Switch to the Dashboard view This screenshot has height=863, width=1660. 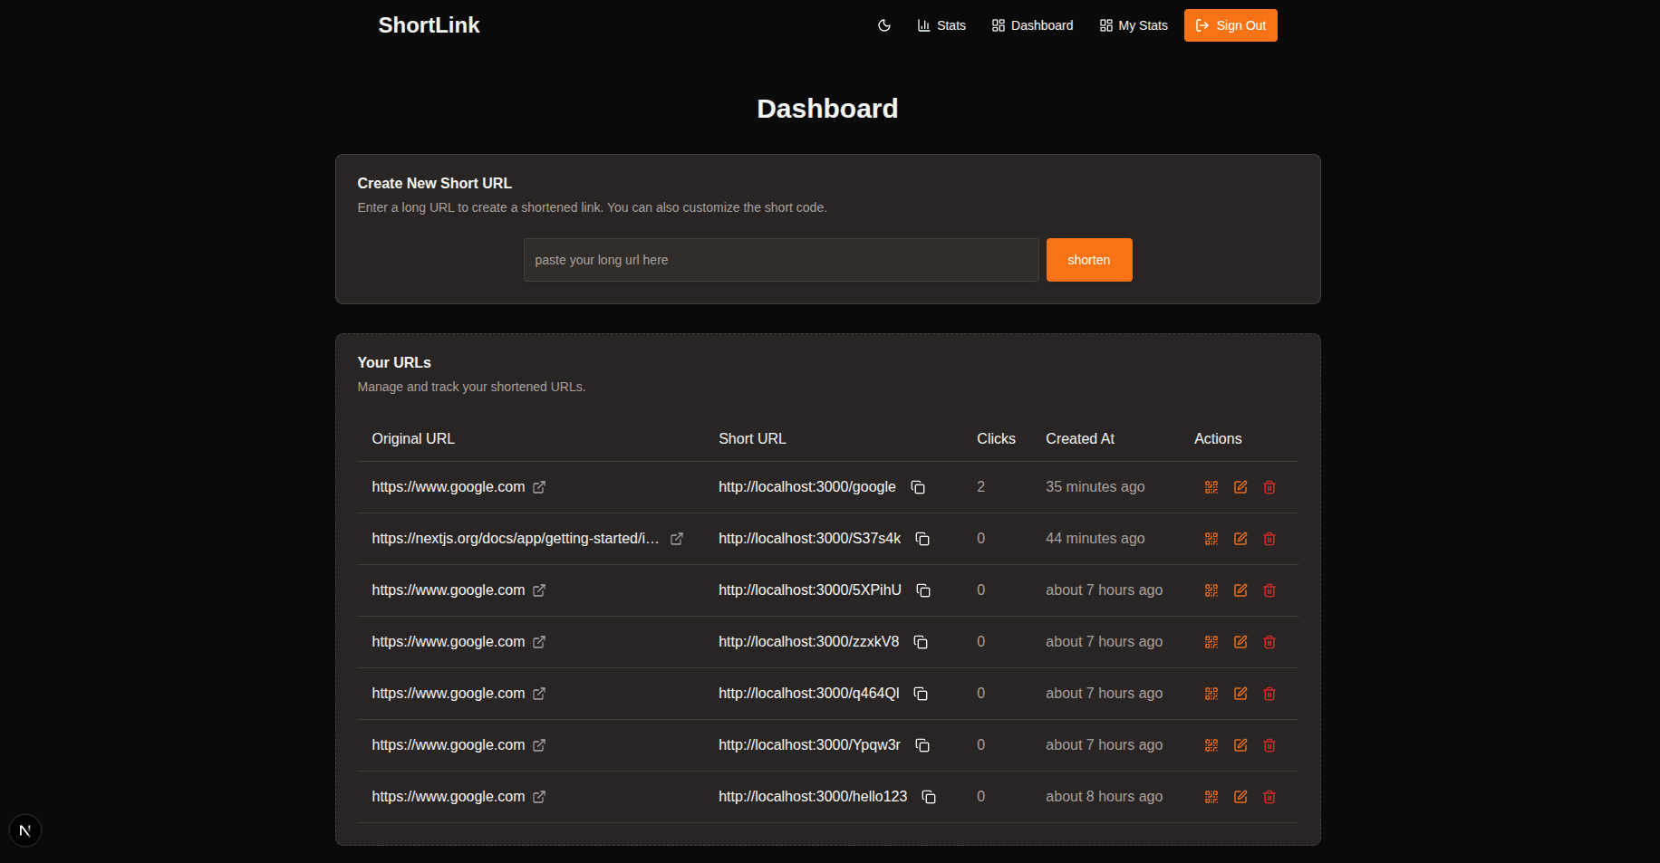tap(1032, 25)
